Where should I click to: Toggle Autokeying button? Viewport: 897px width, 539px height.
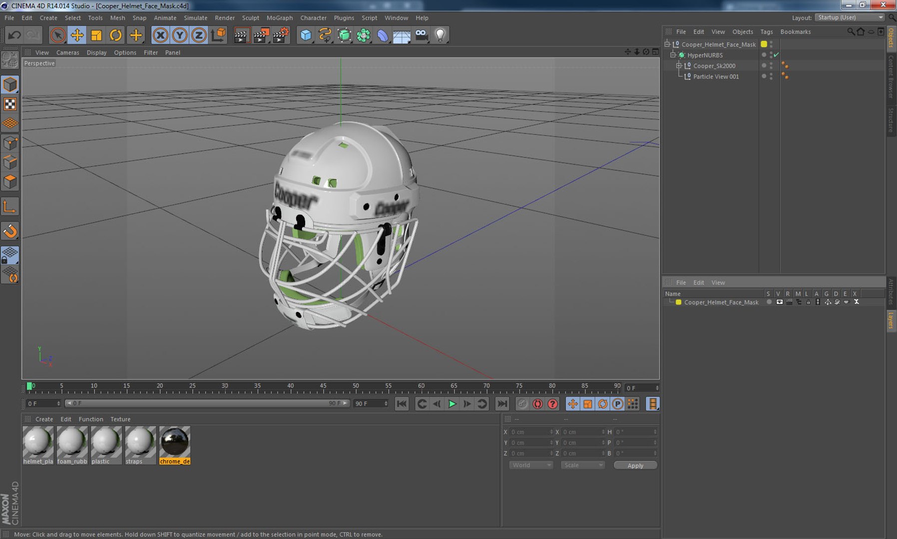[537, 404]
